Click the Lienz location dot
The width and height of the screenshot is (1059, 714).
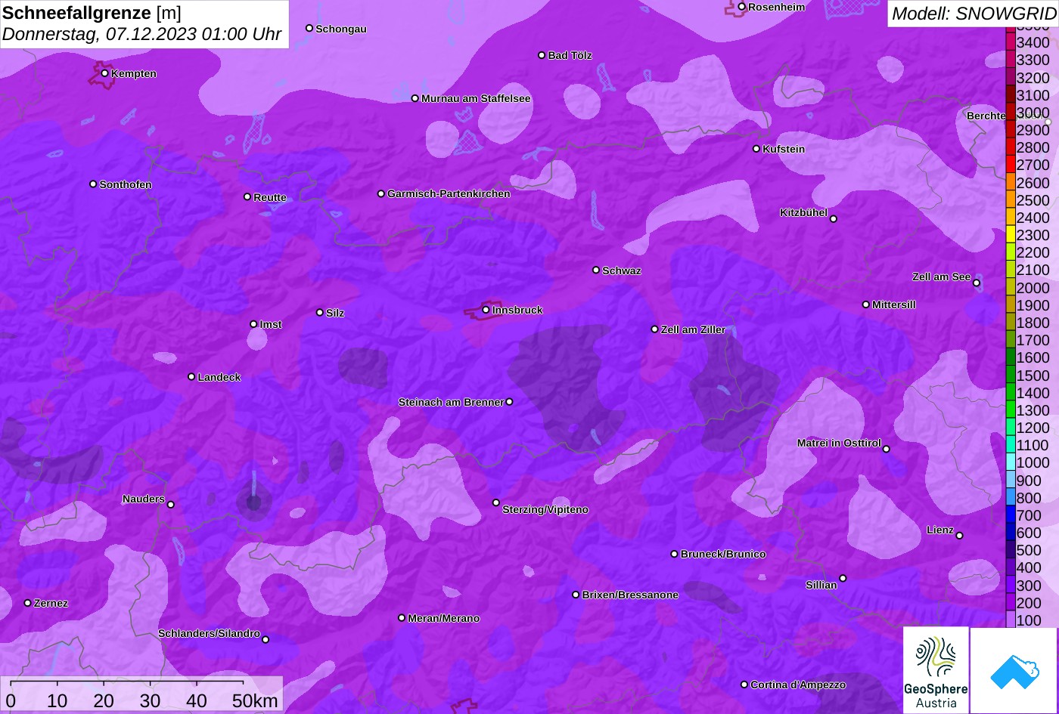[959, 536]
